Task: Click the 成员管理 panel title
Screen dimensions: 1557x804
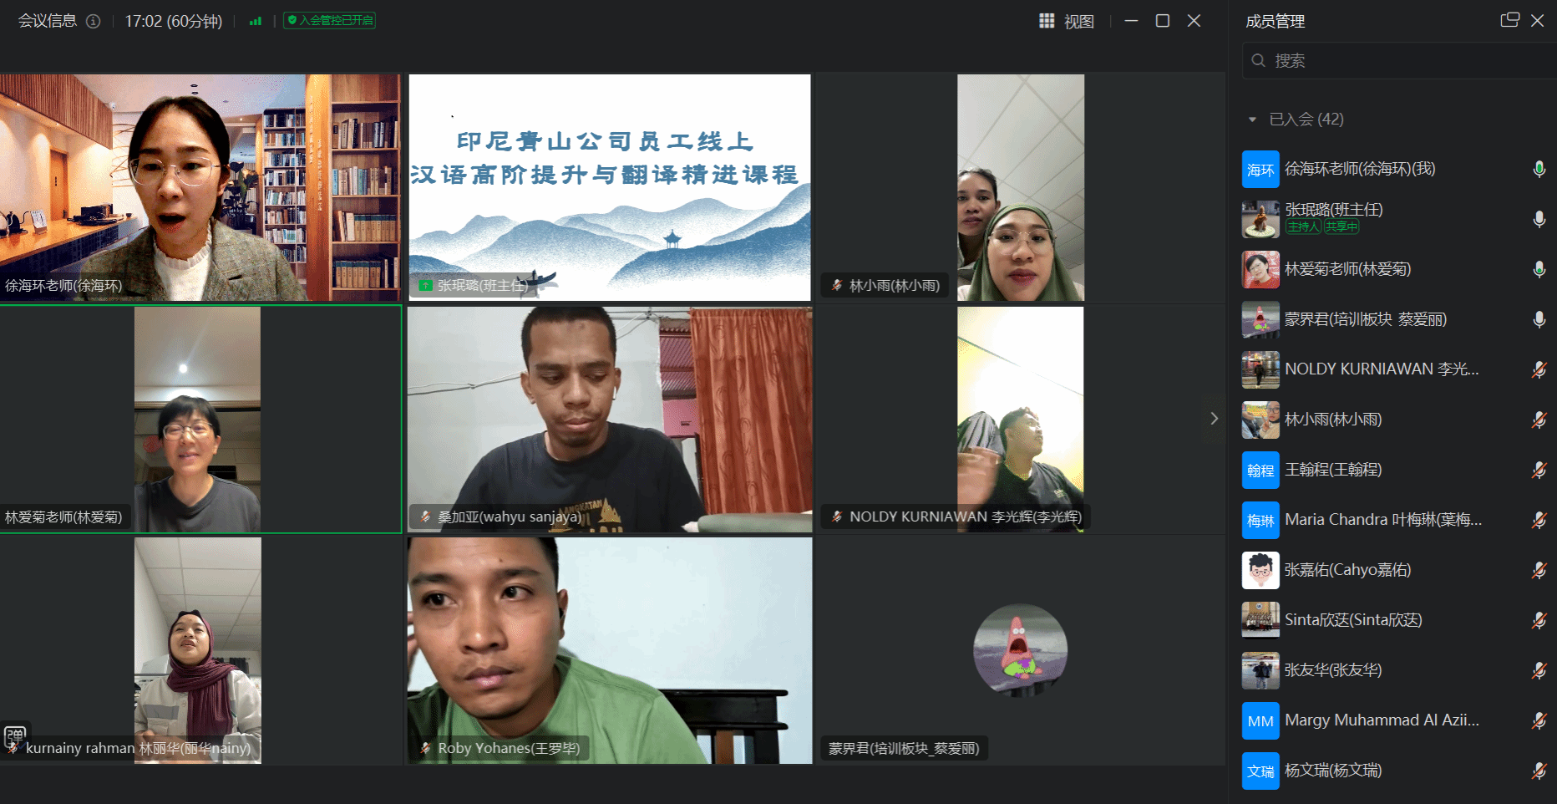Action: click(1275, 21)
